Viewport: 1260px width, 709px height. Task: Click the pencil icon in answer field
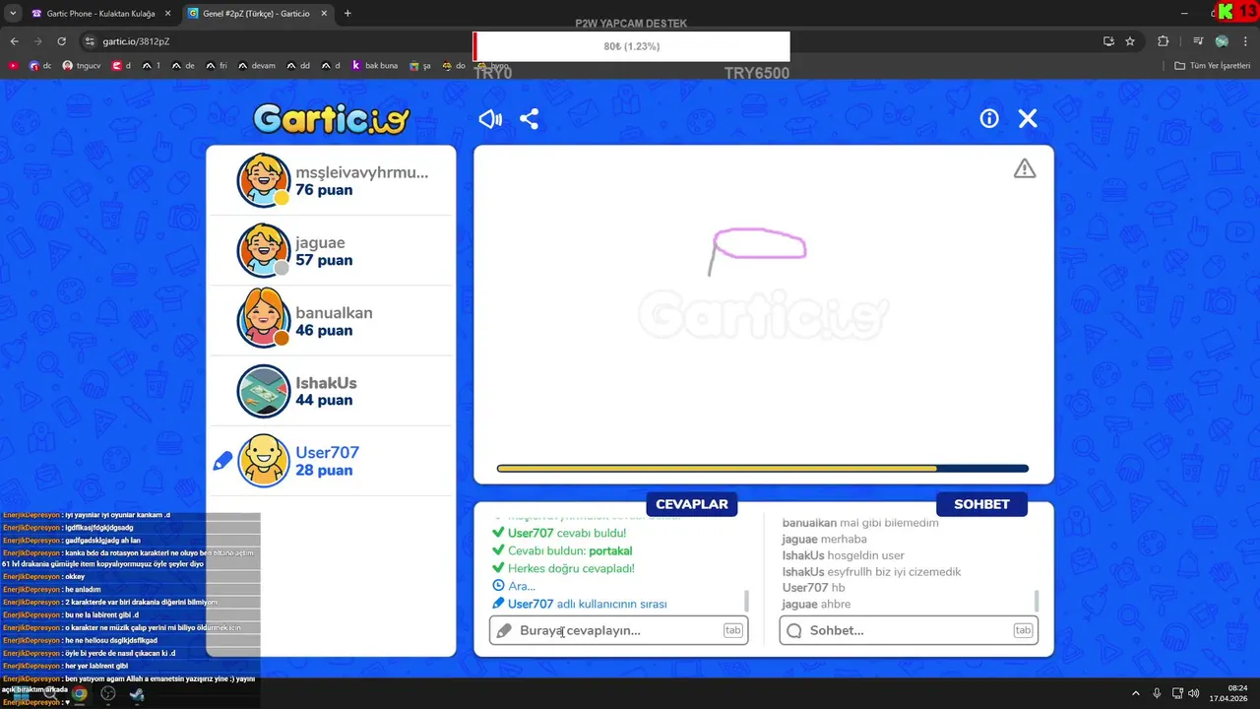point(504,630)
